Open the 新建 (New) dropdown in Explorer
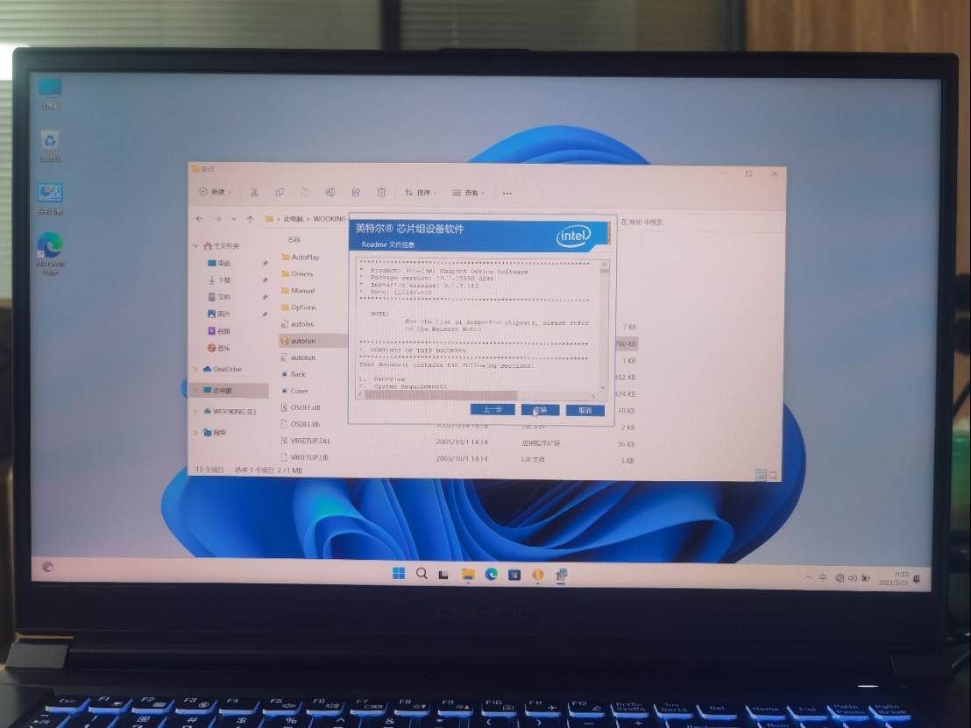This screenshot has height=728, width=971. click(x=215, y=192)
